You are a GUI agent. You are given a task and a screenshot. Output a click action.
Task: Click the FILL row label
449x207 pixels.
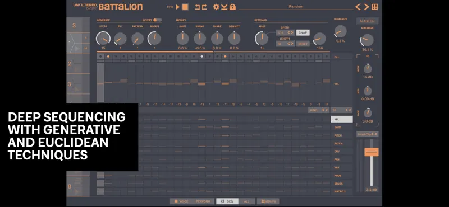pos(337,57)
